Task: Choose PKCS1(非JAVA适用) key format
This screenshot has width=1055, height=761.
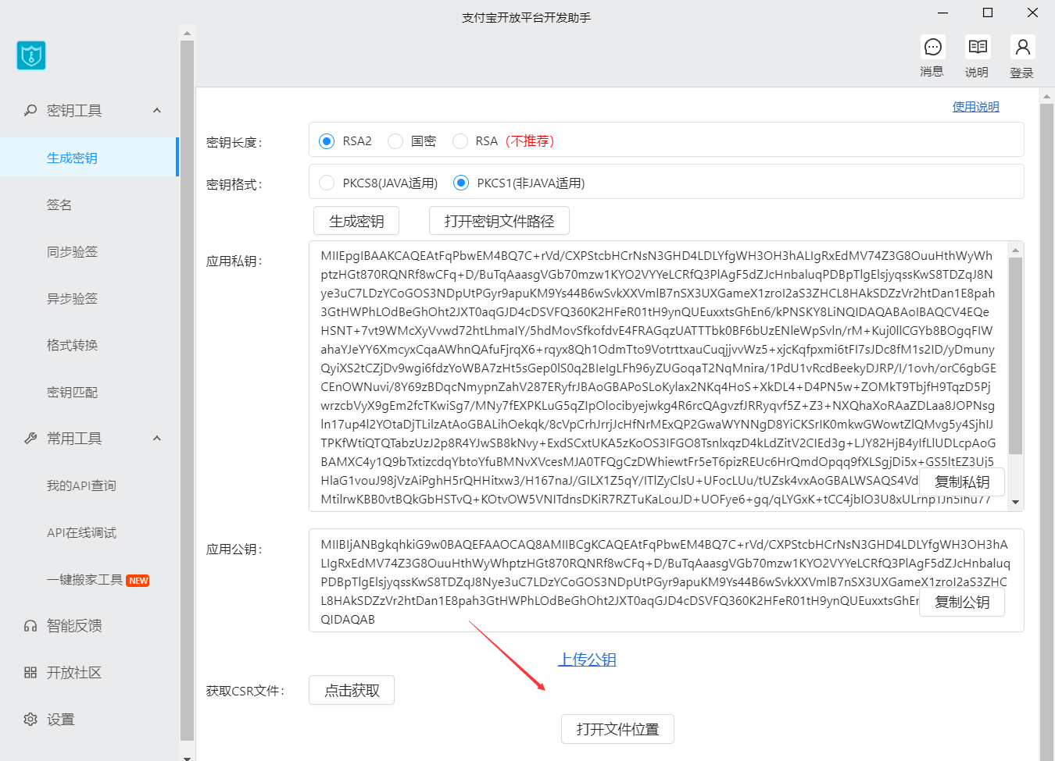Action: pos(461,183)
